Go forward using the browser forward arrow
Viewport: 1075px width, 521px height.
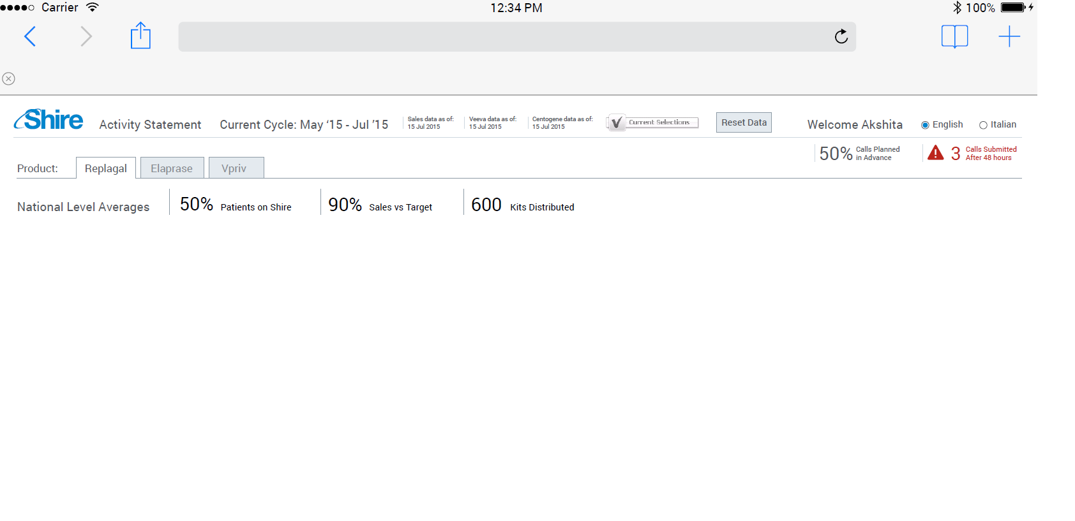click(86, 36)
